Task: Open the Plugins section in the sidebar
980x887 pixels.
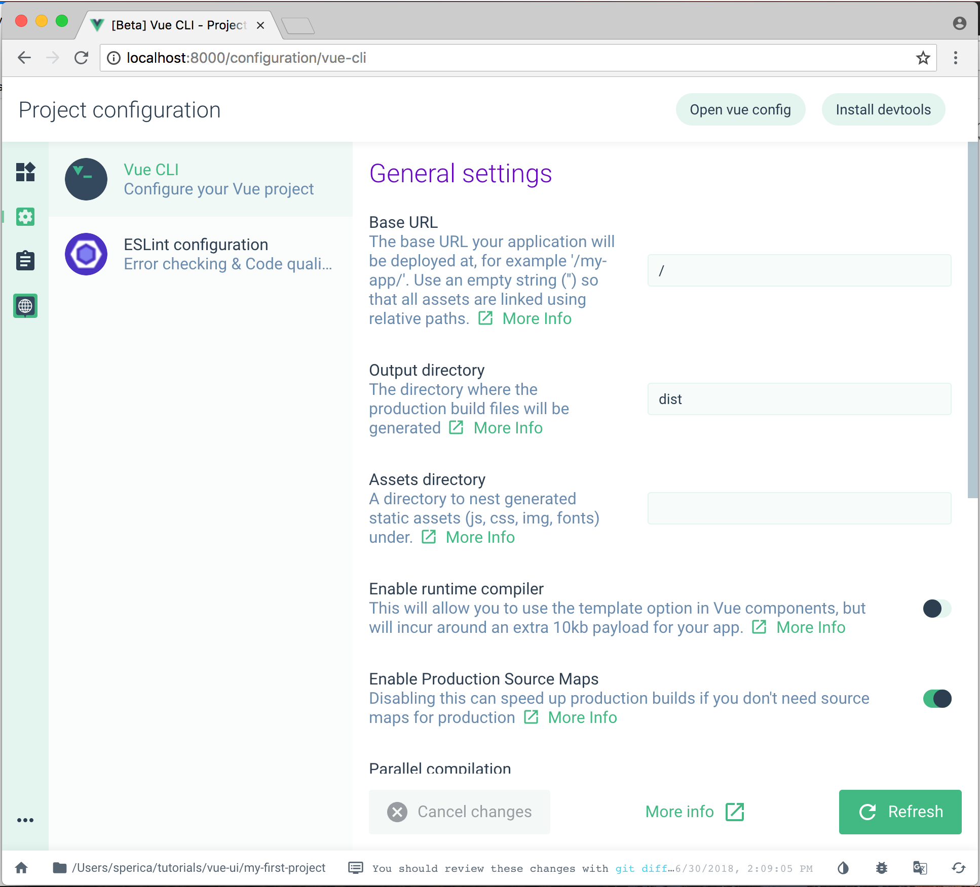Action: [25, 173]
